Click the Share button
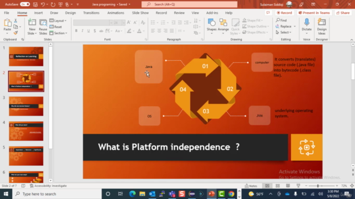This screenshot has height=199, width=355. [x=343, y=13]
